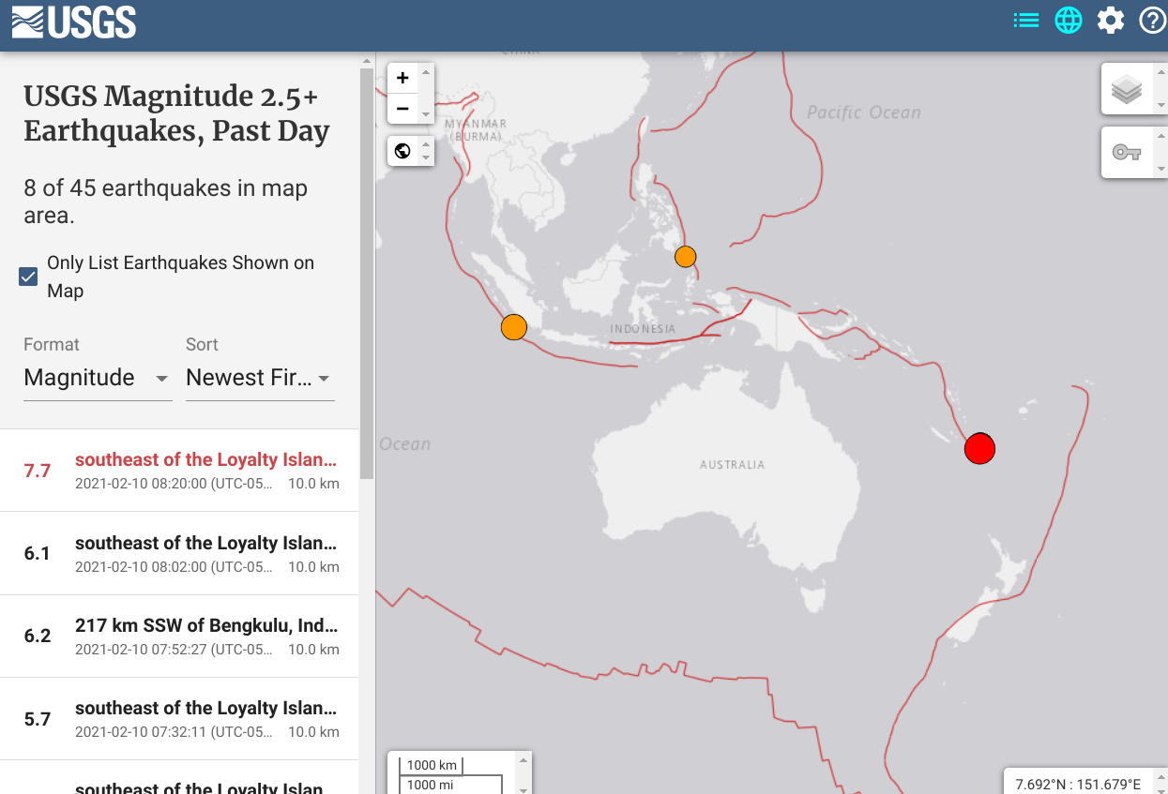This screenshot has width=1168, height=794.
Task: Select the 6.2 SSW of Bengkulu event
Action: pyautogui.click(x=179, y=636)
